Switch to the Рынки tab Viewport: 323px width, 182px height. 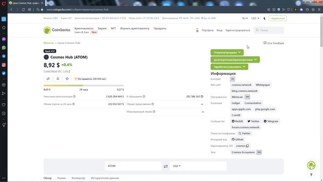coord(62,178)
